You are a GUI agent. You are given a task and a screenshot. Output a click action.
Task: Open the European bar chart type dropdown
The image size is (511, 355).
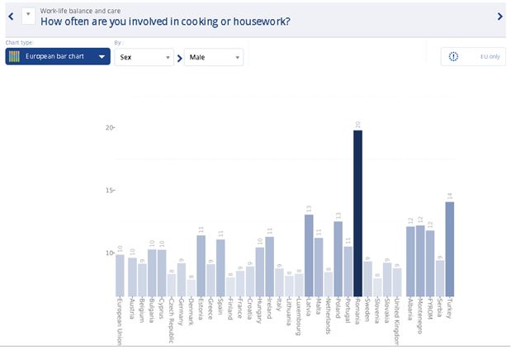(x=58, y=57)
